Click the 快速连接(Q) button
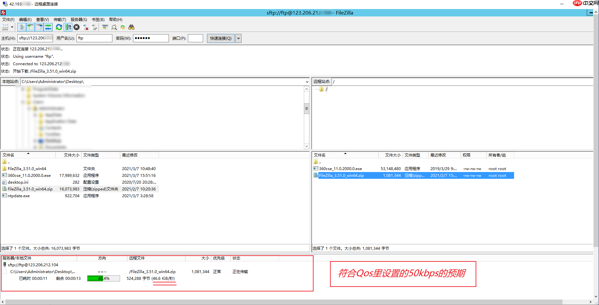The width and height of the screenshot is (599, 305). pyautogui.click(x=221, y=38)
